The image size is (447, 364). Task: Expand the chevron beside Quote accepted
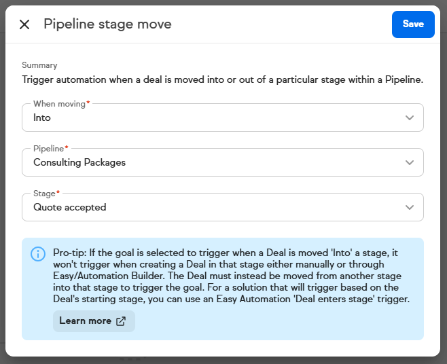click(x=409, y=207)
